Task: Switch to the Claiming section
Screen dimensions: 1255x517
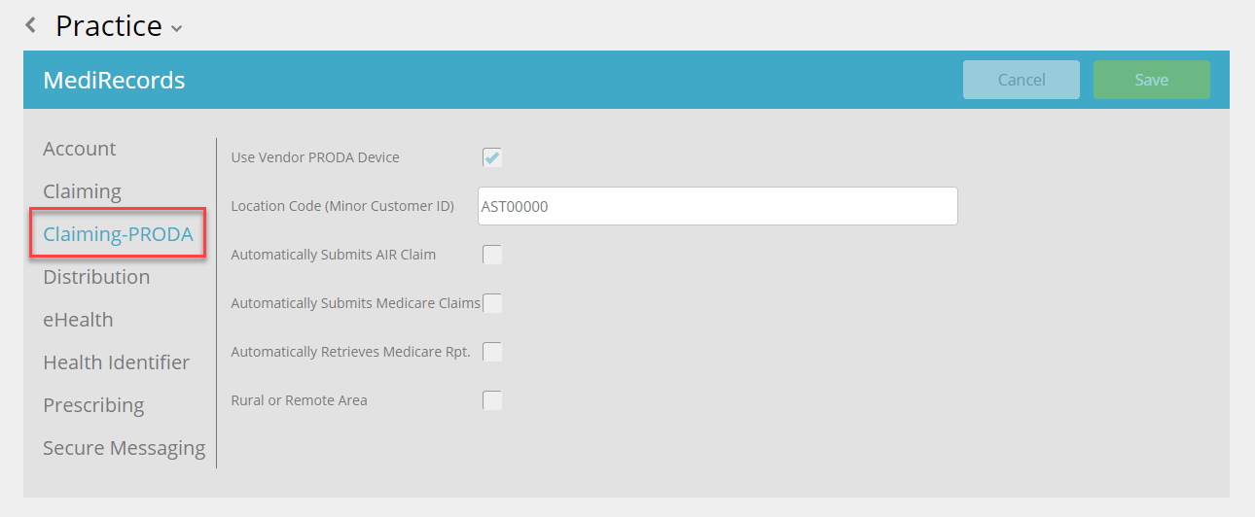Action: (x=83, y=191)
